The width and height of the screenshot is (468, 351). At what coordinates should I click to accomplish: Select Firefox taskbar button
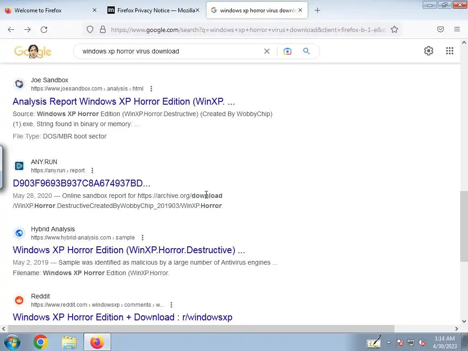click(97, 342)
